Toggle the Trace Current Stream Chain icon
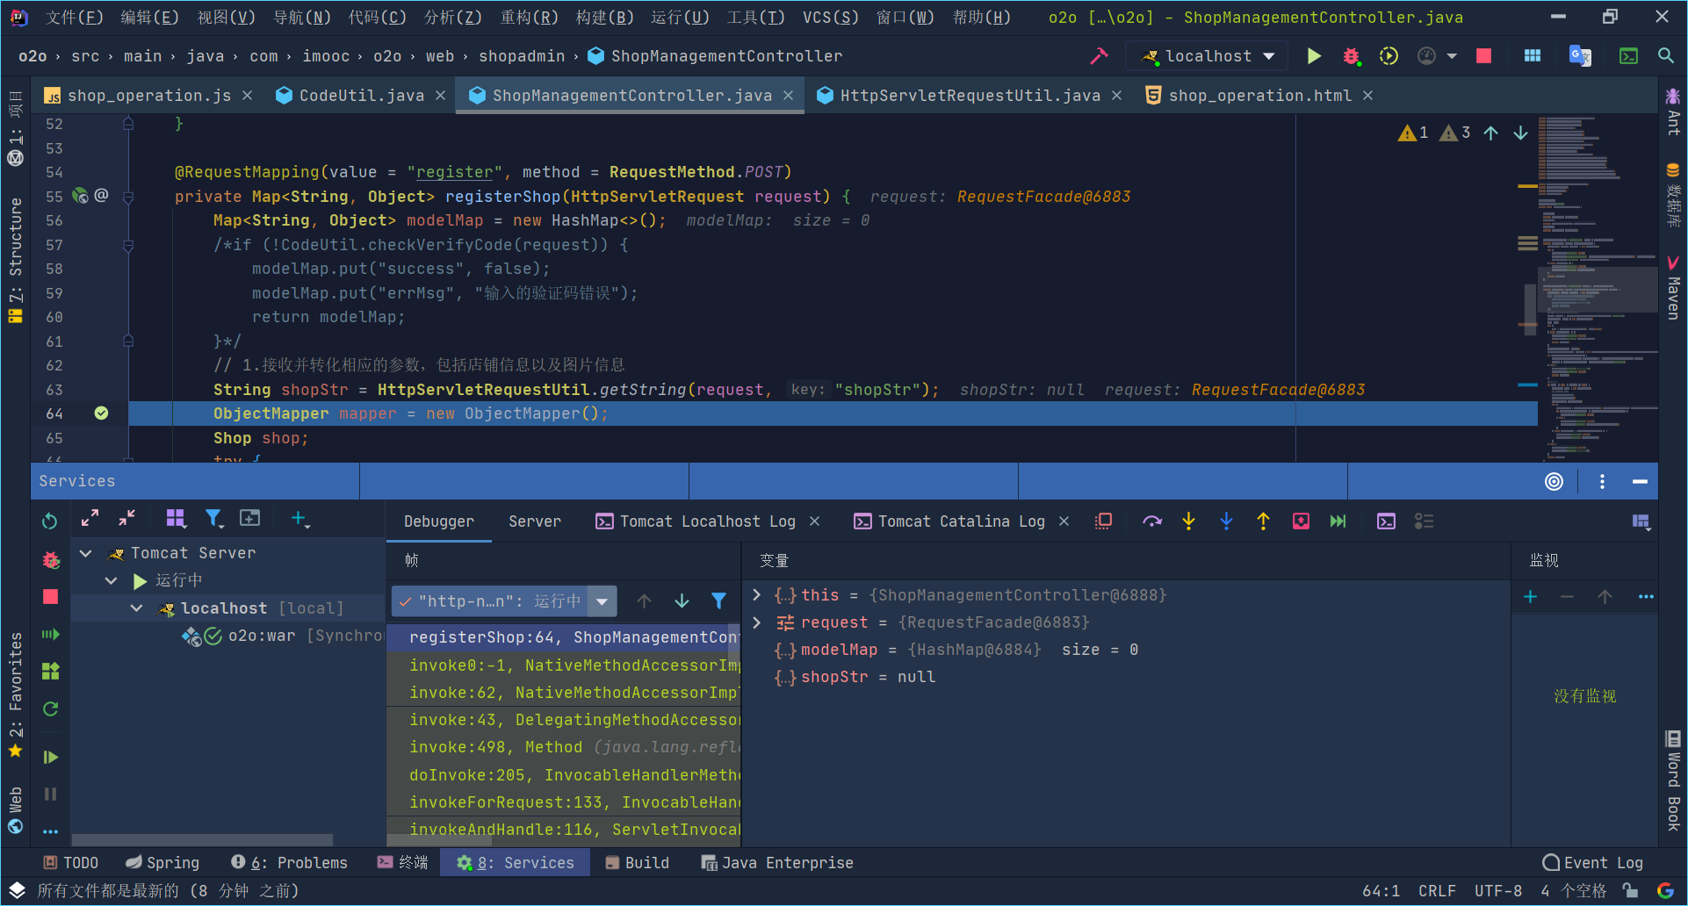 (x=1424, y=521)
